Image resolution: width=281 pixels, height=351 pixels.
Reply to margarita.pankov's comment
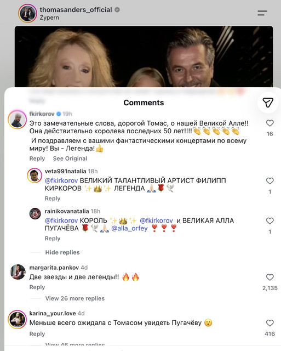37,287
